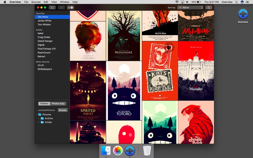Open the Spirited Away poster with title text
The image size is (253, 158).
click(x=88, y=91)
